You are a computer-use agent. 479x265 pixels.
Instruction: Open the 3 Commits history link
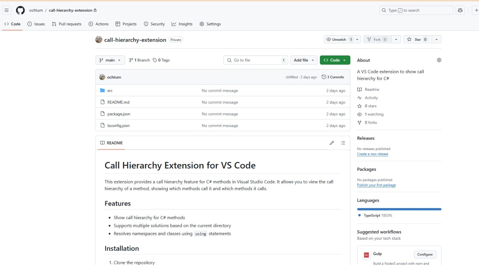(x=333, y=77)
